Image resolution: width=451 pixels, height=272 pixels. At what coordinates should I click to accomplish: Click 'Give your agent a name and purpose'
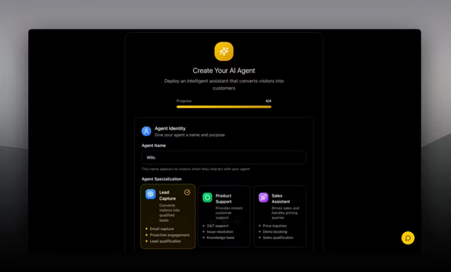(190, 135)
